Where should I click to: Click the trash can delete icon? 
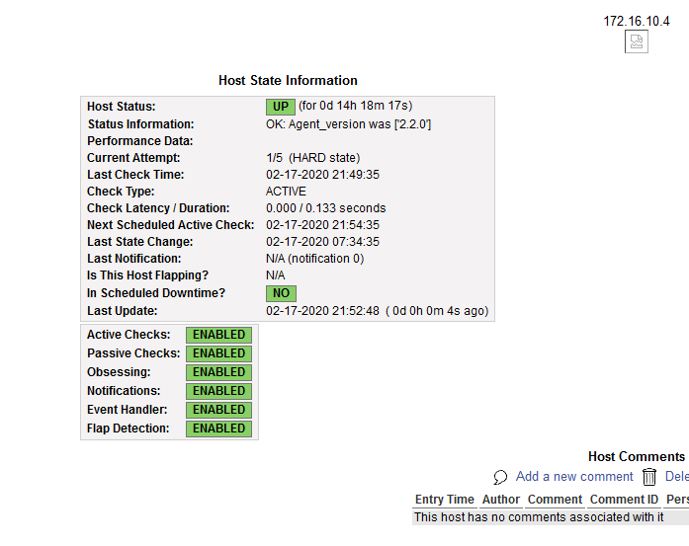(649, 477)
